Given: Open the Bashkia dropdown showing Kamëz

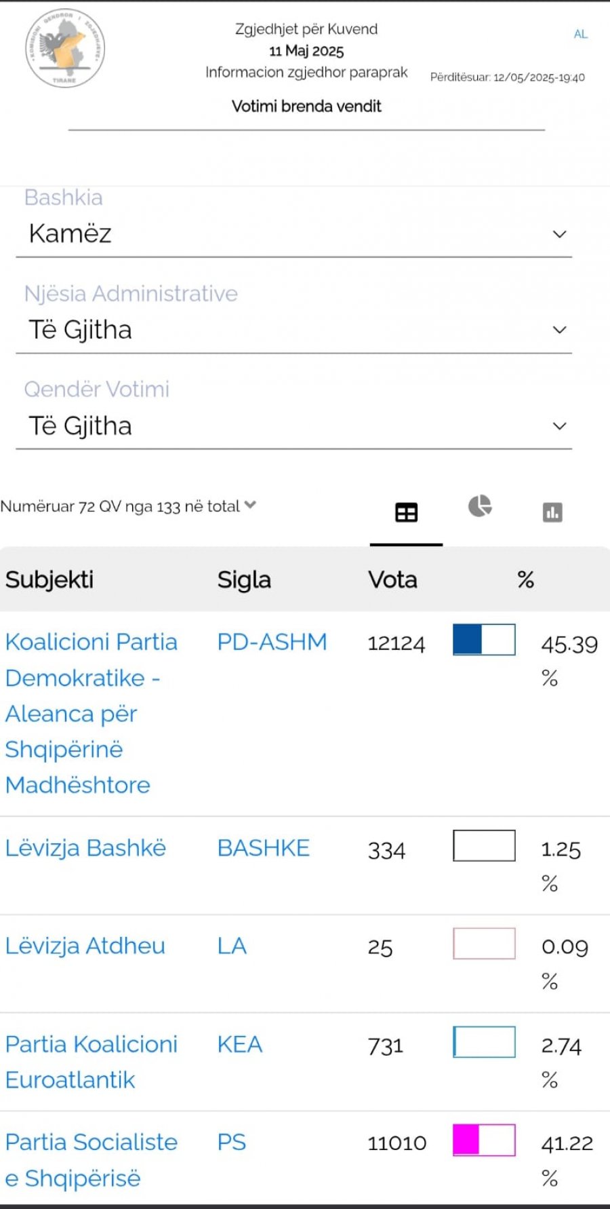Looking at the screenshot, I should click(x=293, y=234).
